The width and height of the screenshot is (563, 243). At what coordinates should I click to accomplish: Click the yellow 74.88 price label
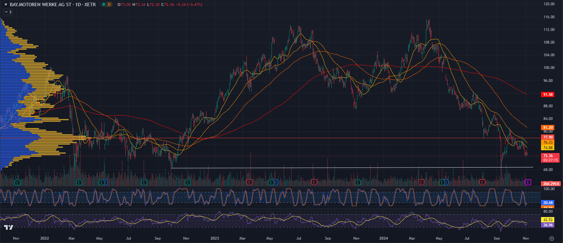coord(548,147)
